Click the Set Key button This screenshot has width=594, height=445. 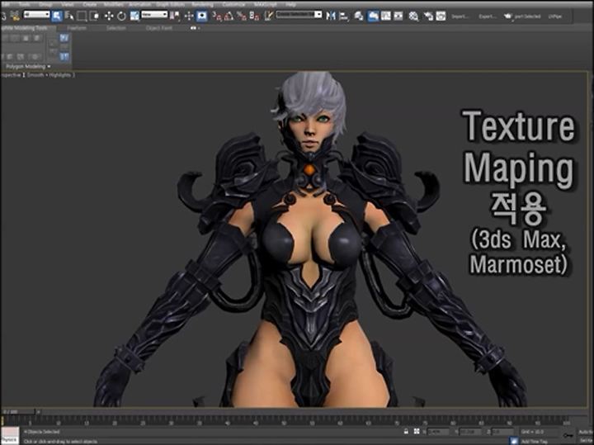(586, 440)
